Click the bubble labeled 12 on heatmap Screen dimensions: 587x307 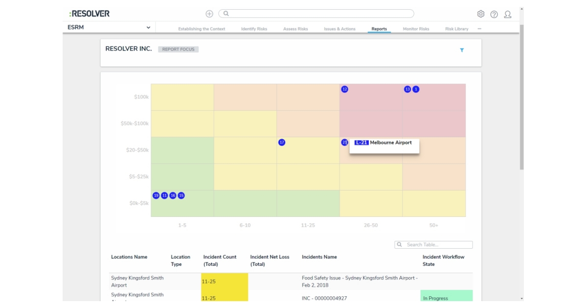[x=345, y=89]
